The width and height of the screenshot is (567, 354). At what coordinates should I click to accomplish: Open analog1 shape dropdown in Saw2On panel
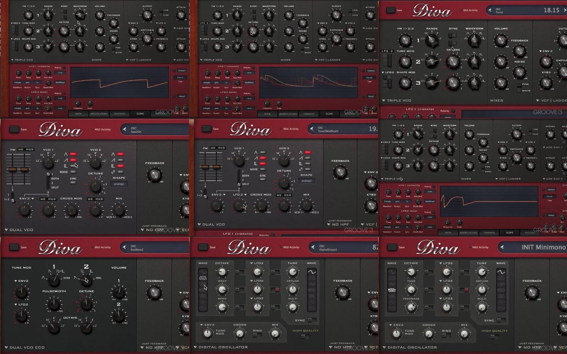pos(119,184)
